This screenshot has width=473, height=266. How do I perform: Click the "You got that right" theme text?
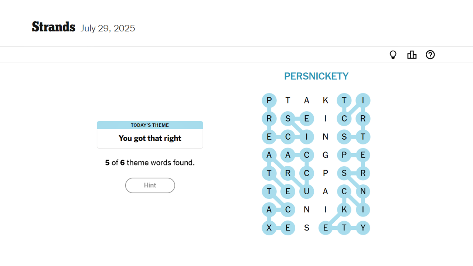pos(150,139)
